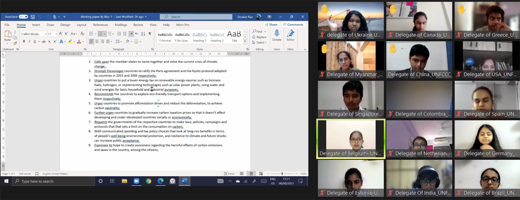Screen dimensions: 520x200
Task: Open the Comments button
Action: 293,25
